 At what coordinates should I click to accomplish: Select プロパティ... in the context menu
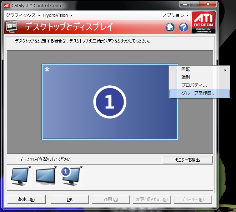tap(194, 85)
